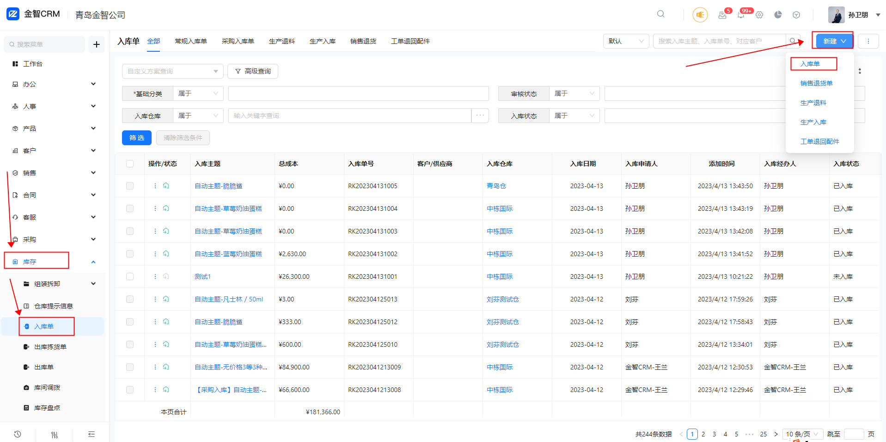Image resolution: width=886 pixels, height=442 pixels.
Task: Focus the 搜索菜单 input field
Action: (x=44, y=44)
